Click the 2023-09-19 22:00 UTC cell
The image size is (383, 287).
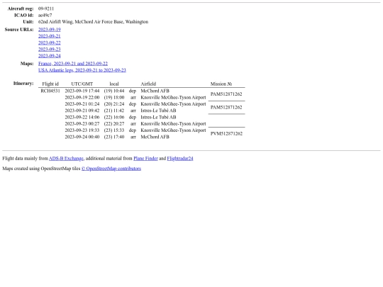82,97
